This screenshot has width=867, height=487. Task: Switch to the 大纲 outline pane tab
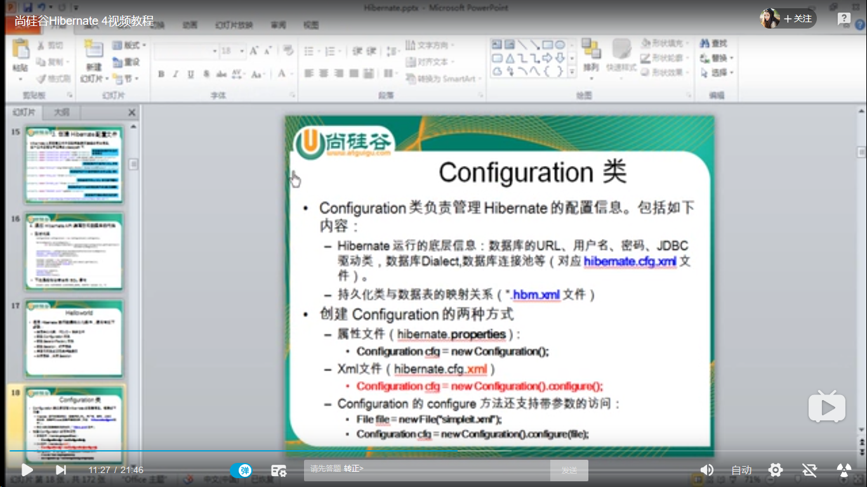coord(62,112)
